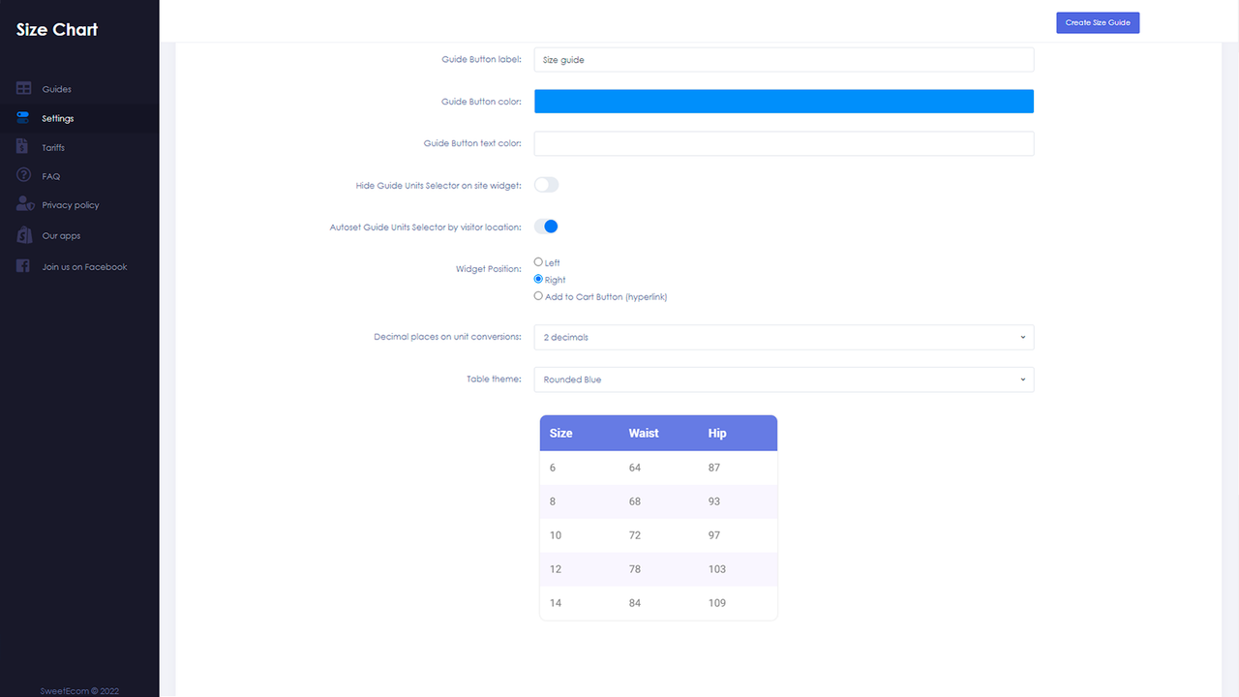The height and width of the screenshot is (697, 1239).
Task: Click the Size Chart logo
Action: (x=55, y=29)
